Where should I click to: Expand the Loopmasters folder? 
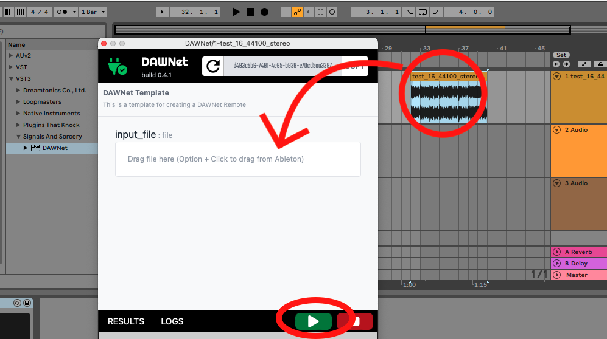pos(18,102)
